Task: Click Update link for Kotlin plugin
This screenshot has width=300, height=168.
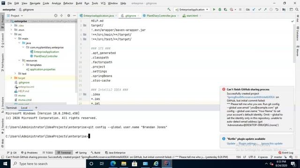Action: point(231,143)
